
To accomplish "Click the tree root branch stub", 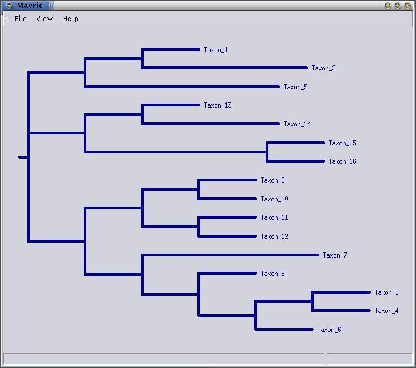I will pos(23,157).
